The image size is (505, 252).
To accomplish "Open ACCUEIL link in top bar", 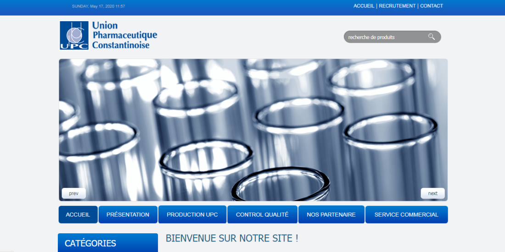I will pyautogui.click(x=364, y=6).
